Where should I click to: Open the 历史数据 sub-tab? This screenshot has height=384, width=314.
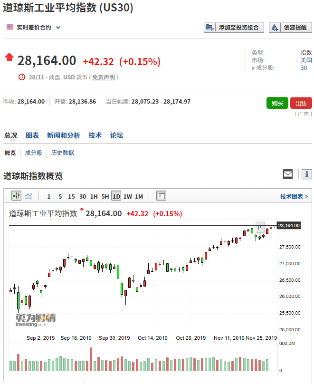[x=63, y=153]
